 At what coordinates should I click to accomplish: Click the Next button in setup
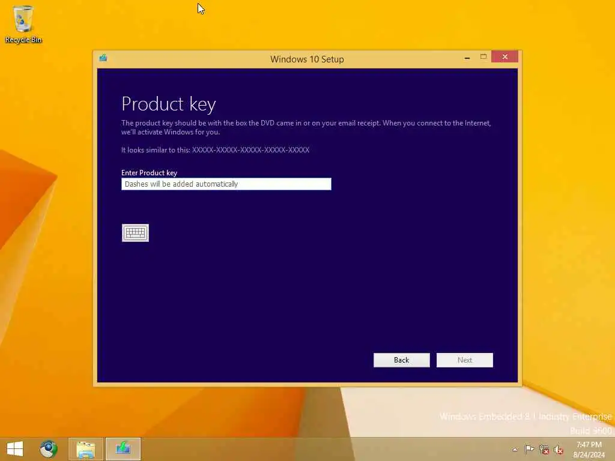point(465,360)
